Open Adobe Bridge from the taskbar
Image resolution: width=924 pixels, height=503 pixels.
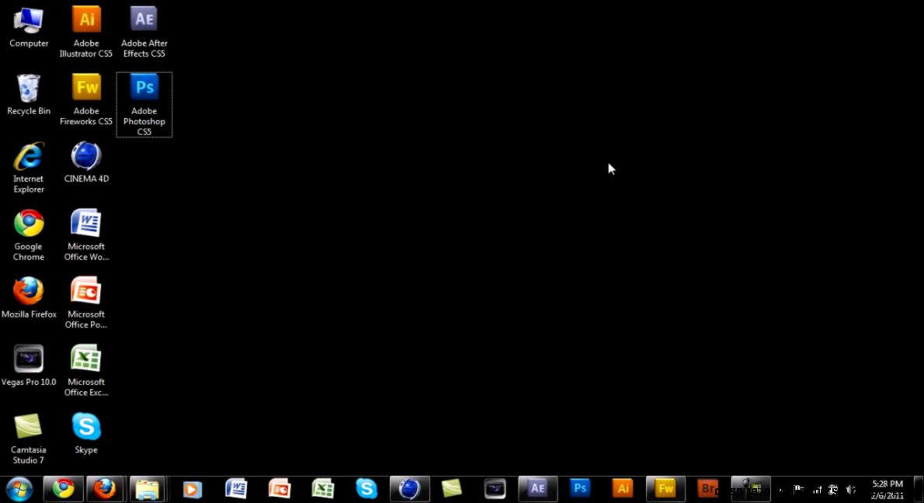(707, 489)
